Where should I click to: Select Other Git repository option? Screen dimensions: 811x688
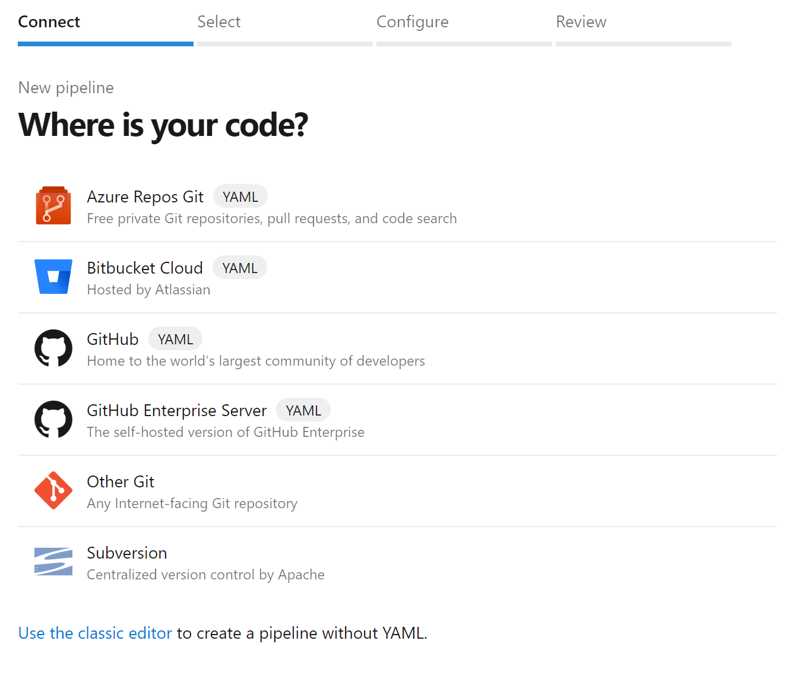point(398,492)
